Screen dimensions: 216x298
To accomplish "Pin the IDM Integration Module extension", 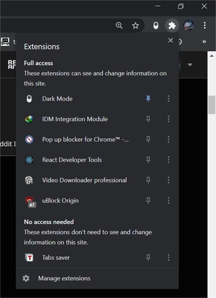I will click(148, 119).
